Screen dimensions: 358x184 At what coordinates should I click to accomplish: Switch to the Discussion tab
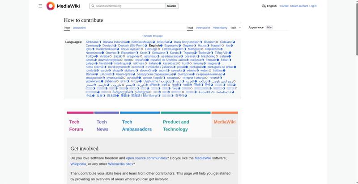(x=79, y=28)
